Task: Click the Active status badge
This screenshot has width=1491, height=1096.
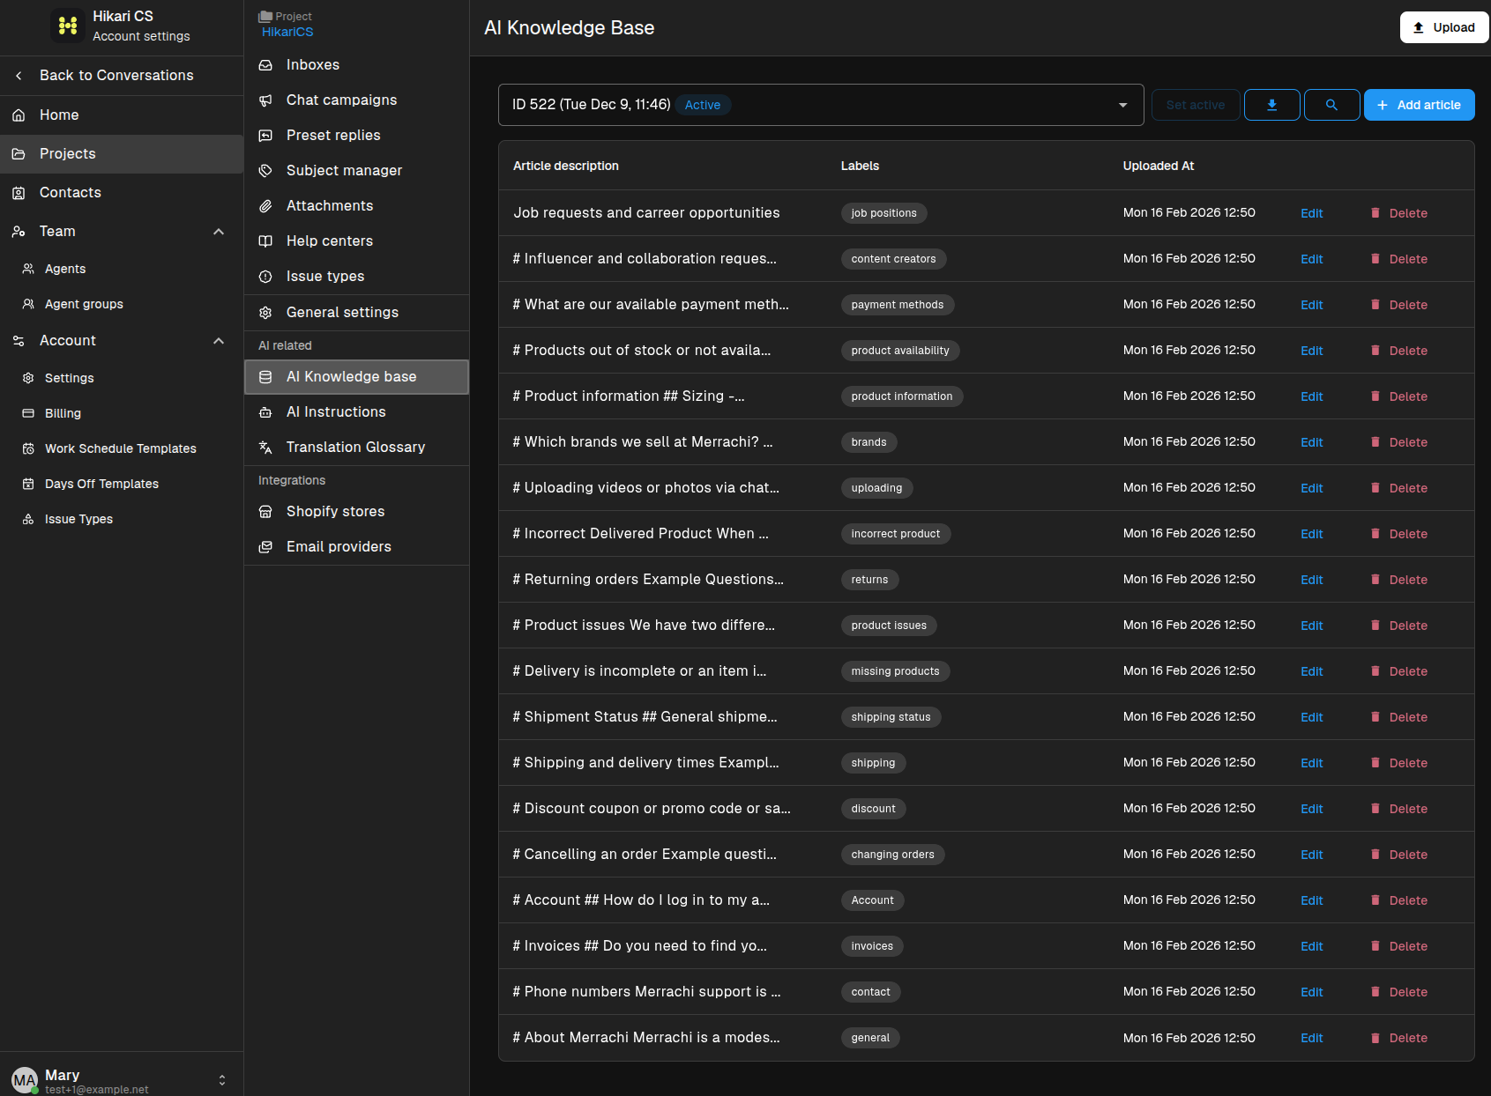Action: point(703,105)
